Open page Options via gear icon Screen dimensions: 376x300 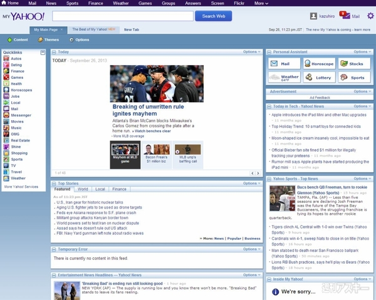click(71, 40)
